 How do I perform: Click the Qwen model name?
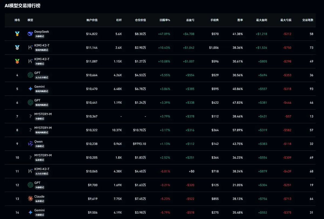click(x=38, y=141)
